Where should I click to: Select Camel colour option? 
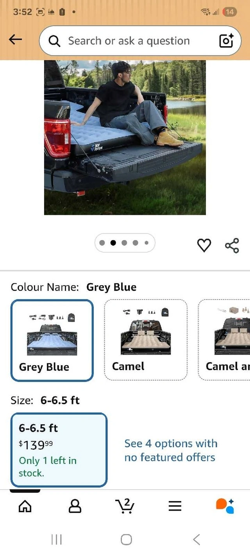tap(146, 340)
